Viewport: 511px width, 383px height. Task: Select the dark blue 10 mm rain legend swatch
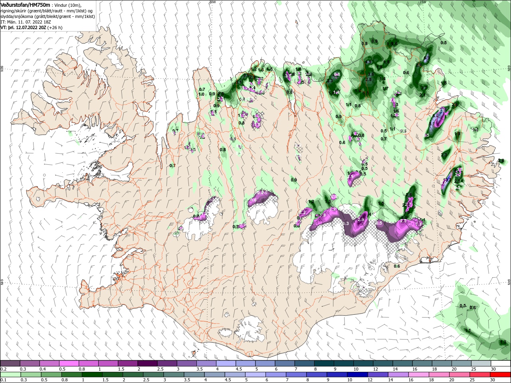(x=357, y=375)
